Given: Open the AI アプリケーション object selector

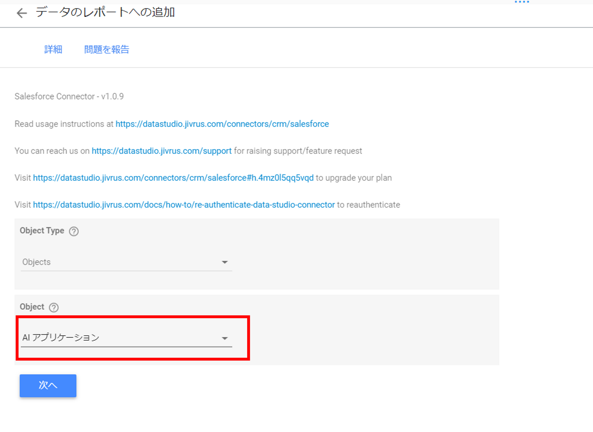Looking at the screenshot, I should click(126, 338).
